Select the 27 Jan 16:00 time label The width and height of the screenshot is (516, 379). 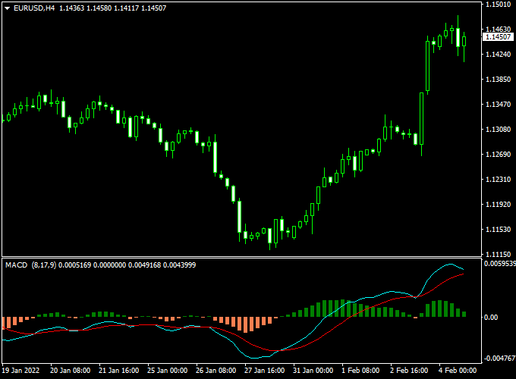265,371
